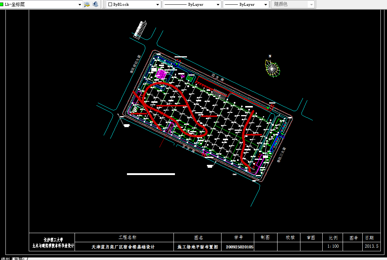Select the student number 200925020105
The width and height of the screenshot is (387, 260).
click(x=239, y=247)
